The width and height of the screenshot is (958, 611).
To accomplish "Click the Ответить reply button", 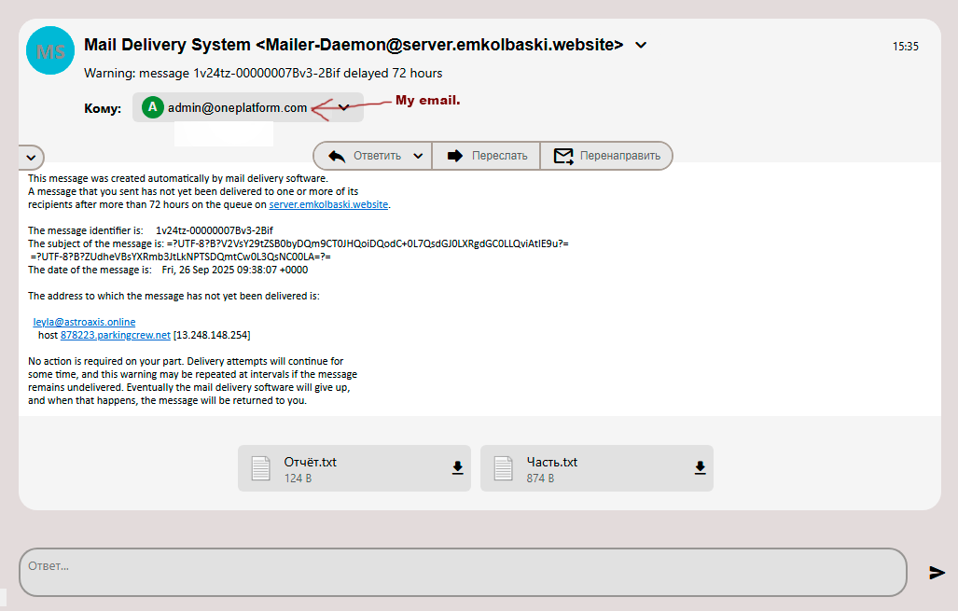I will pos(367,156).
